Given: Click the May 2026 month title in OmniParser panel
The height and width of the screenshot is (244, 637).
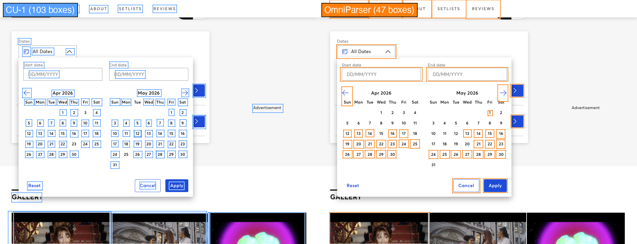Looking at the screenshot, I should tap(467, 93).
